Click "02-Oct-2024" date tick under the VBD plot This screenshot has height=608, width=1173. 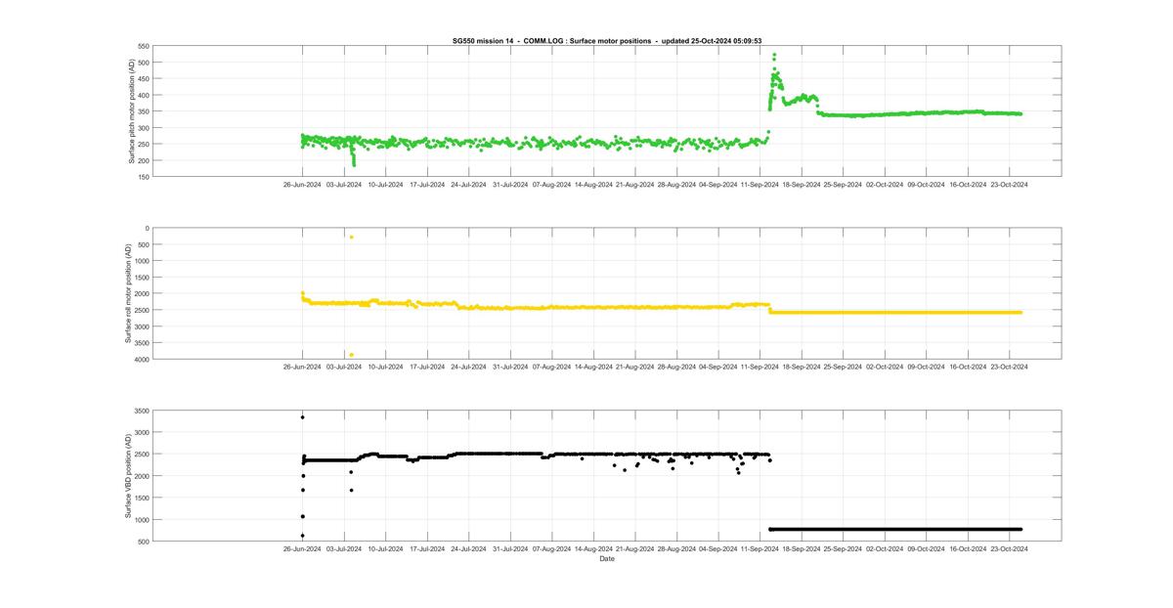click(885, 548)
